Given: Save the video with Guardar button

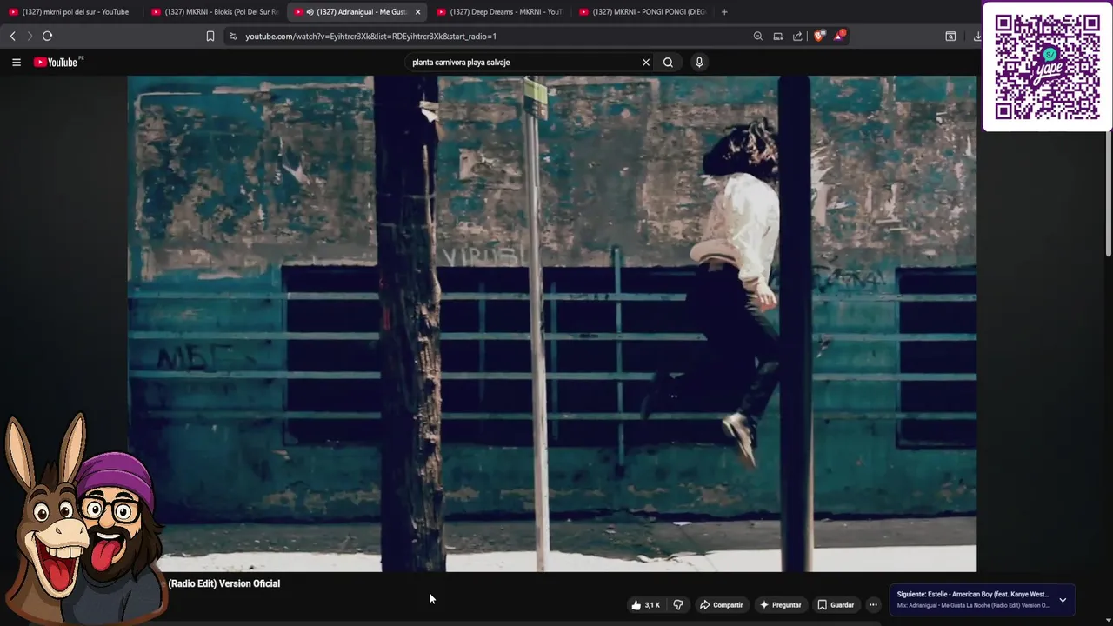Looking at the screenshot, I should [836, 605].
